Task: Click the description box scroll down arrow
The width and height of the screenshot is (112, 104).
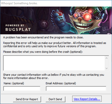Action: point(107,68)
